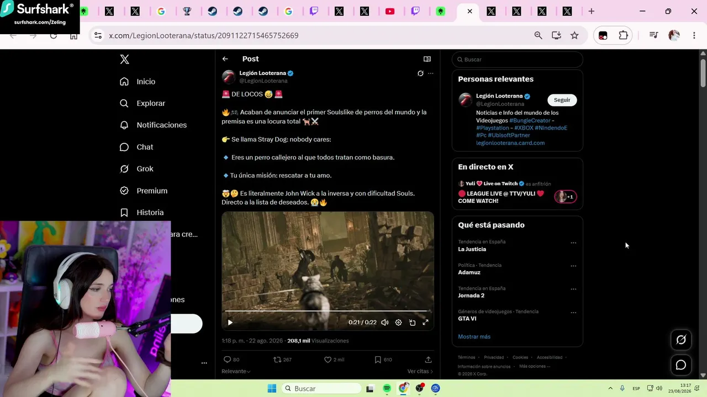
Task: Switch to the trophy icon browser tab
Action: [187, 11]
